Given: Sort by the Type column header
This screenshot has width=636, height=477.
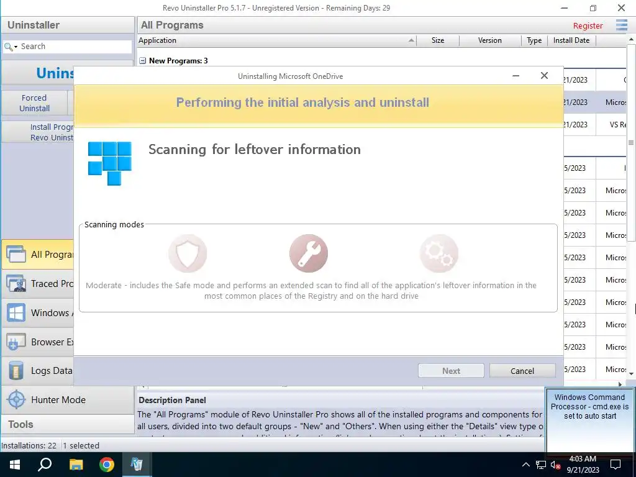Looking at the screenshot, I should click(x=534, y=40).
